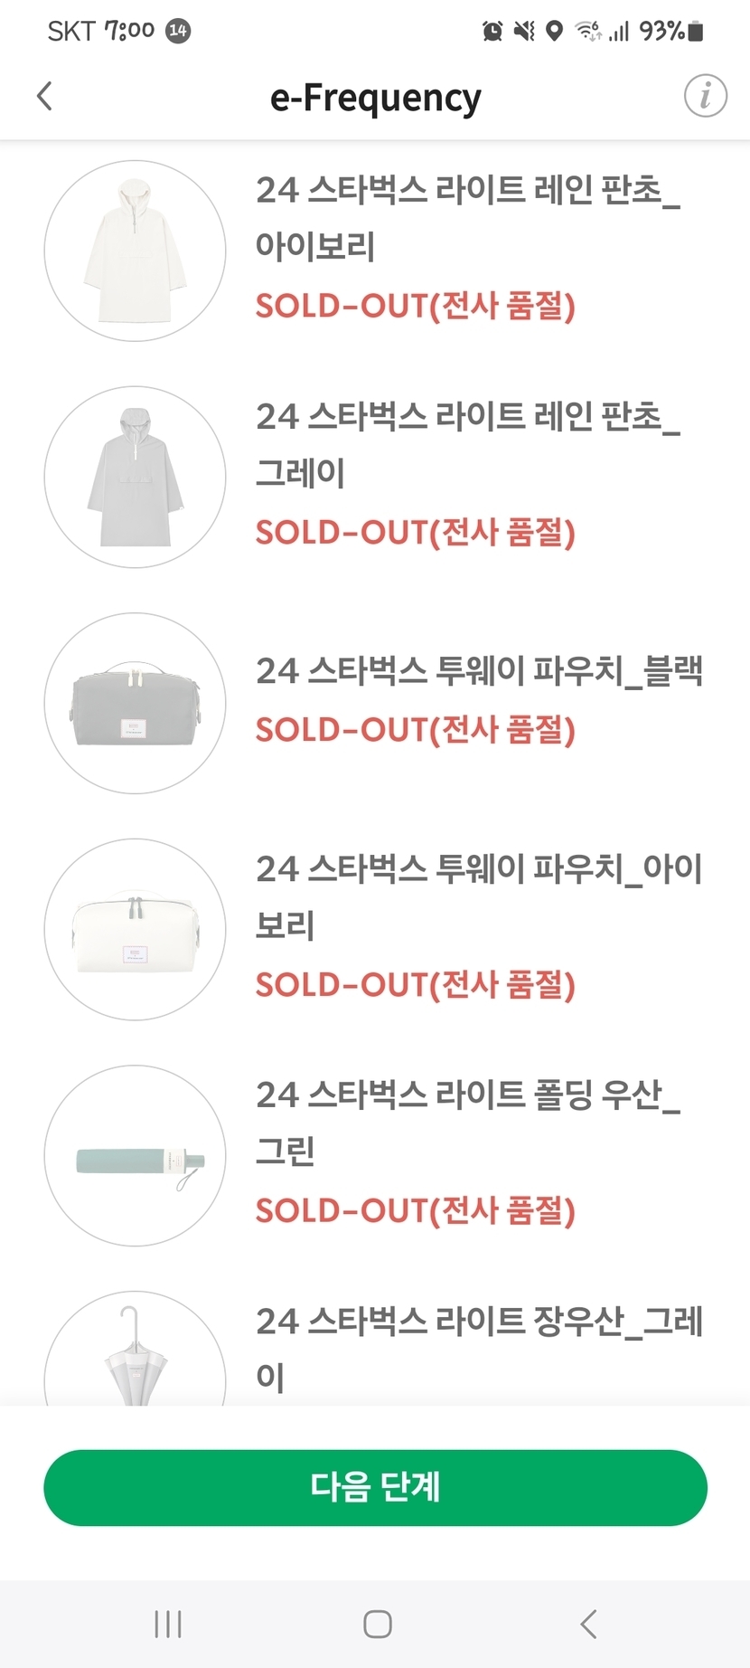
Task: Pick 24 스타벅스 라이트 폴딩 우산_그린 item text
Action: (x=467, y=1122)
